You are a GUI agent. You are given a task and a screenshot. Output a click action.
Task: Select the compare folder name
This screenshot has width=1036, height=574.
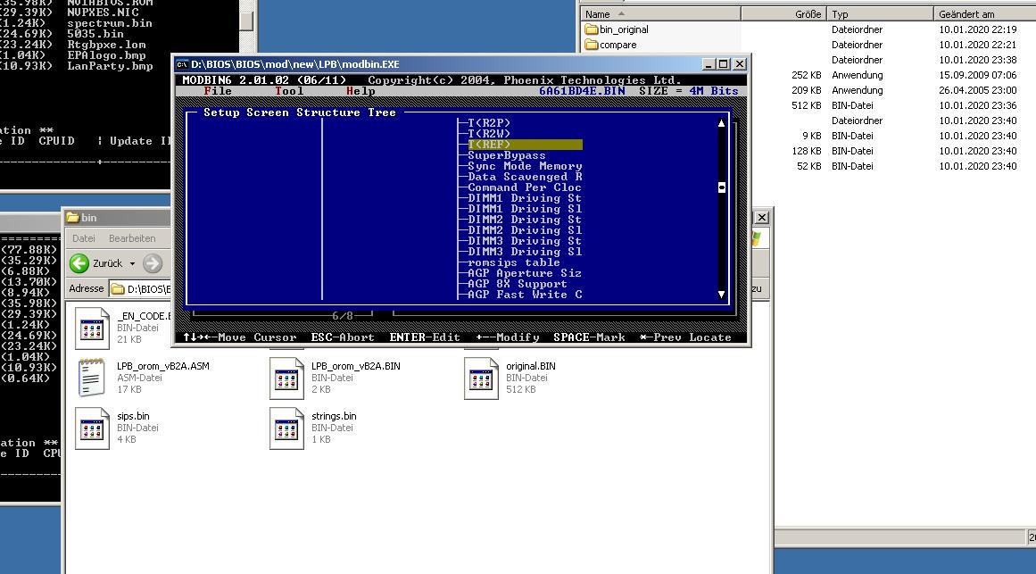[617, 45]
